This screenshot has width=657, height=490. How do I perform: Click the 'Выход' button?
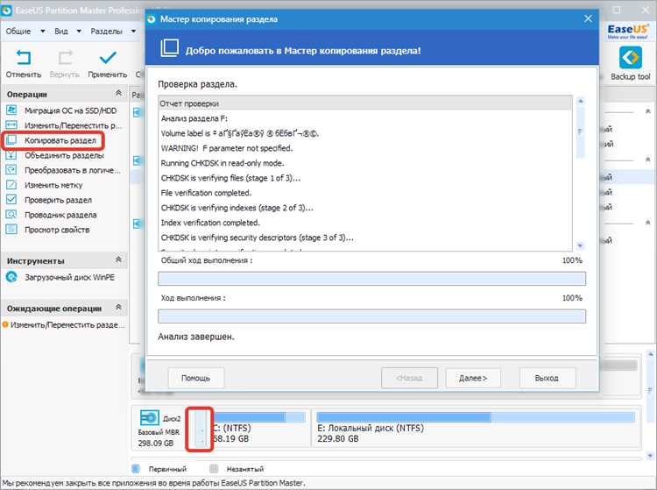[547, 378]
